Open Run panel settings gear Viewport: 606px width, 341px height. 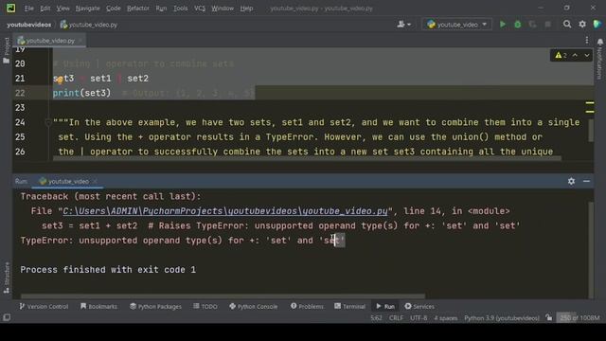click(571, 181)
